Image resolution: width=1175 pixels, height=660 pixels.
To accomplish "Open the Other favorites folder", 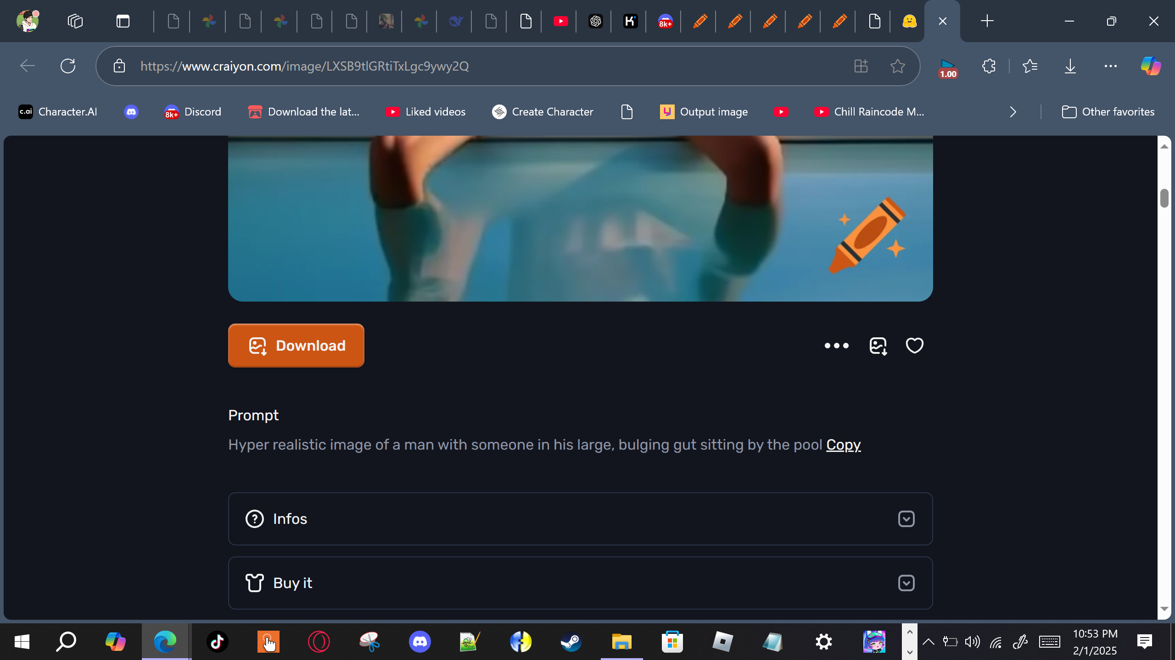I will (x=1108, y=112).
